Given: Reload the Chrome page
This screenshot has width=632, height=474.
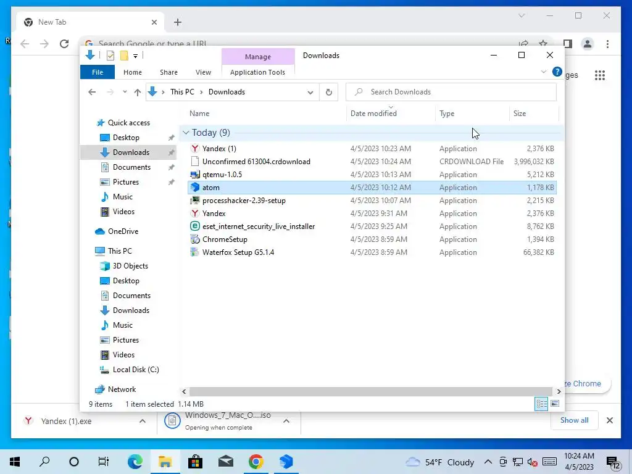Looking at the screenshot, I should tap(64, 44).
